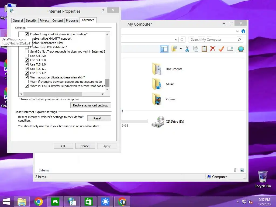Show hidden tray icons arrow
Screen dimensions: 276x207
(x=238, y=202)
